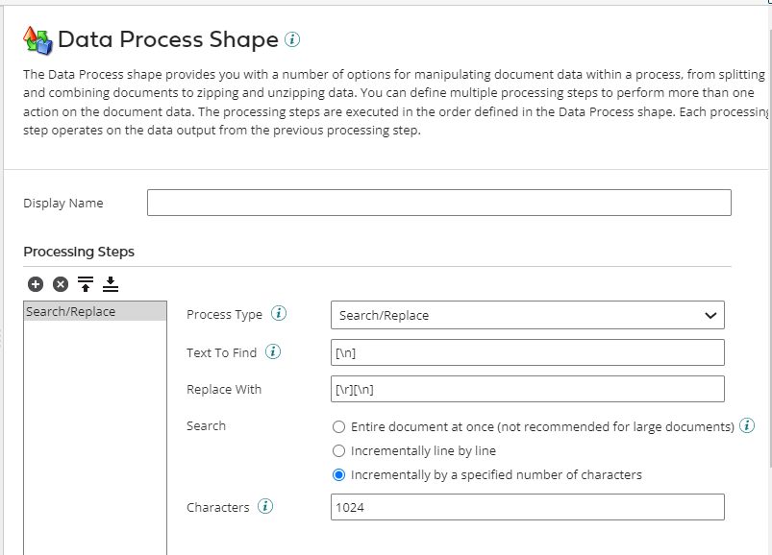Click the info icon after Entire document option
The image size is (772, 555).
pos(747,425)
